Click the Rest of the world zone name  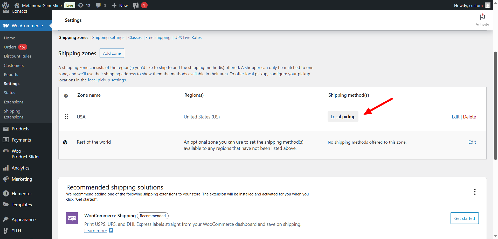click(94, 142)
